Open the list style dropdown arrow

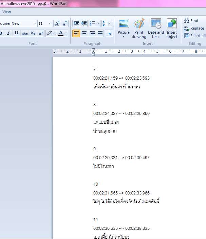tap(98, 23)
